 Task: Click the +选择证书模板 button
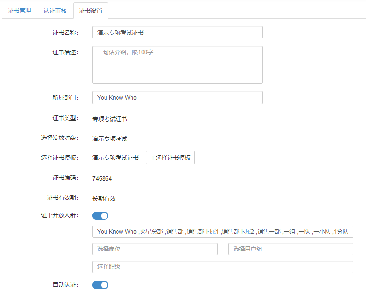(x=170, y=158)
